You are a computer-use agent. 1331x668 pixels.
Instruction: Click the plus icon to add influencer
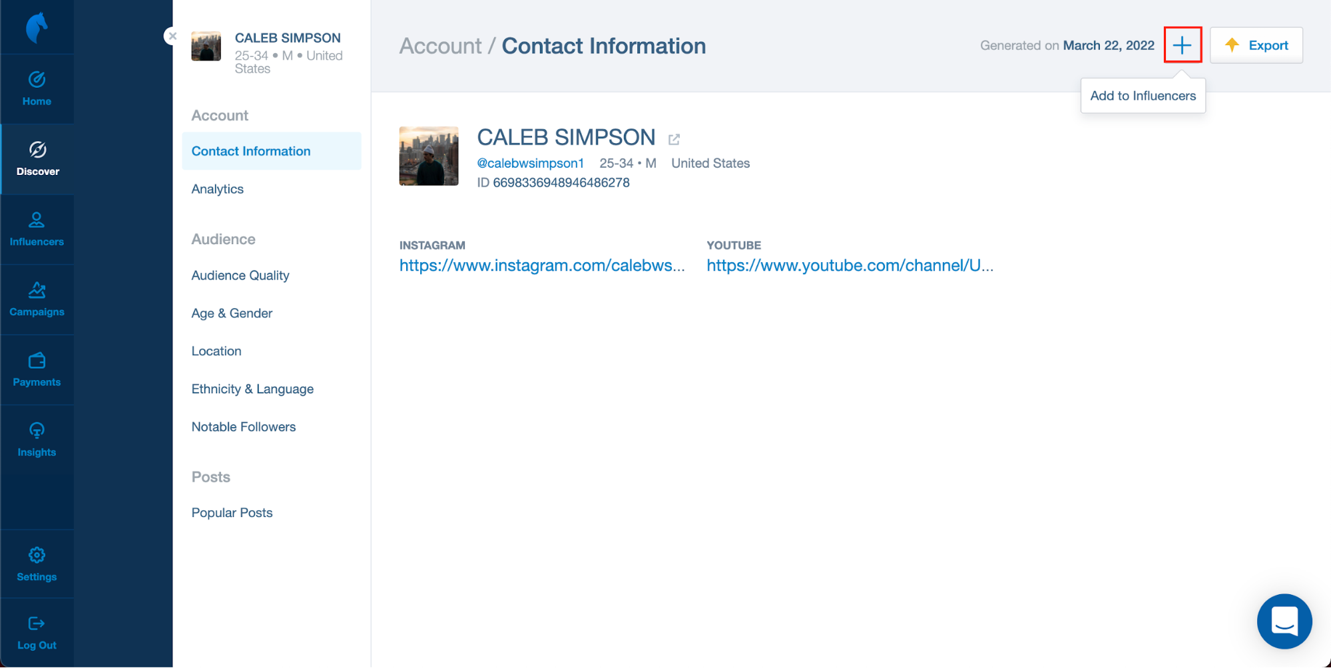point(1183,45)
